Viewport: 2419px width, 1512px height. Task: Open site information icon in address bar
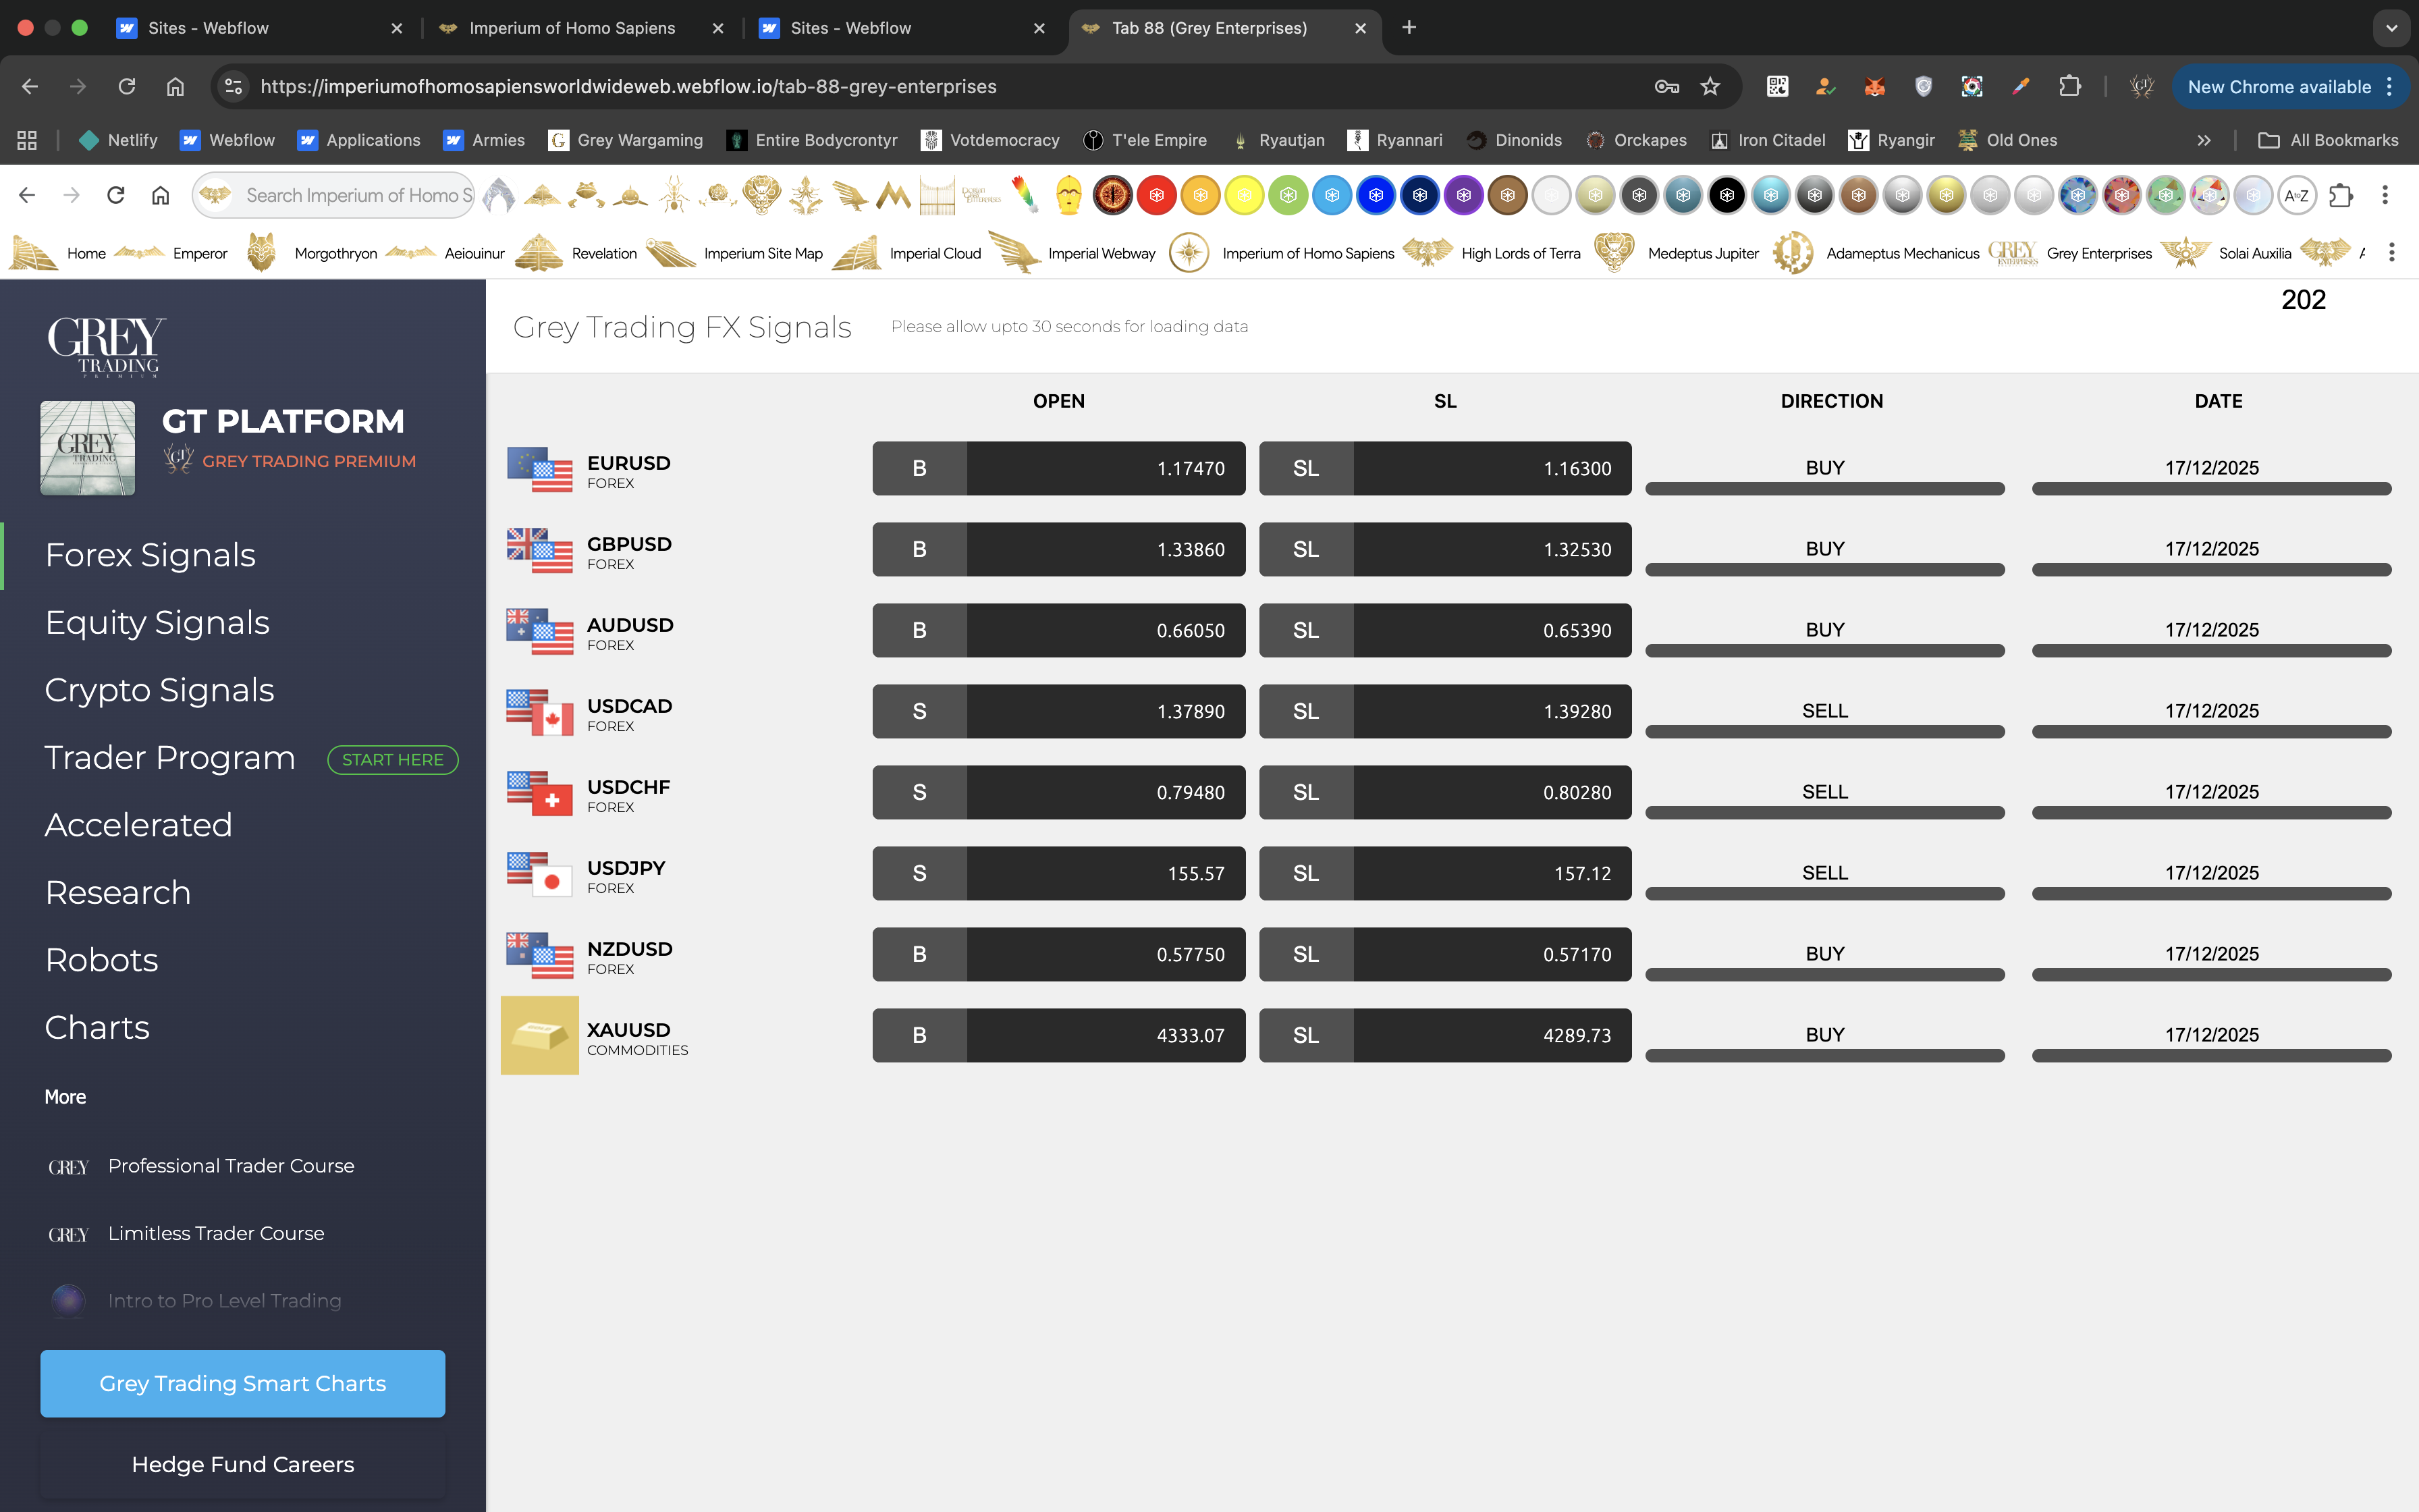coord(234,87)
